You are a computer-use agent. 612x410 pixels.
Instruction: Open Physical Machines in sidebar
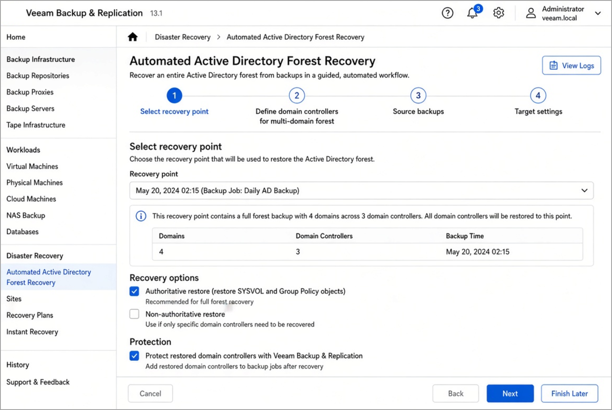(34, 183)
